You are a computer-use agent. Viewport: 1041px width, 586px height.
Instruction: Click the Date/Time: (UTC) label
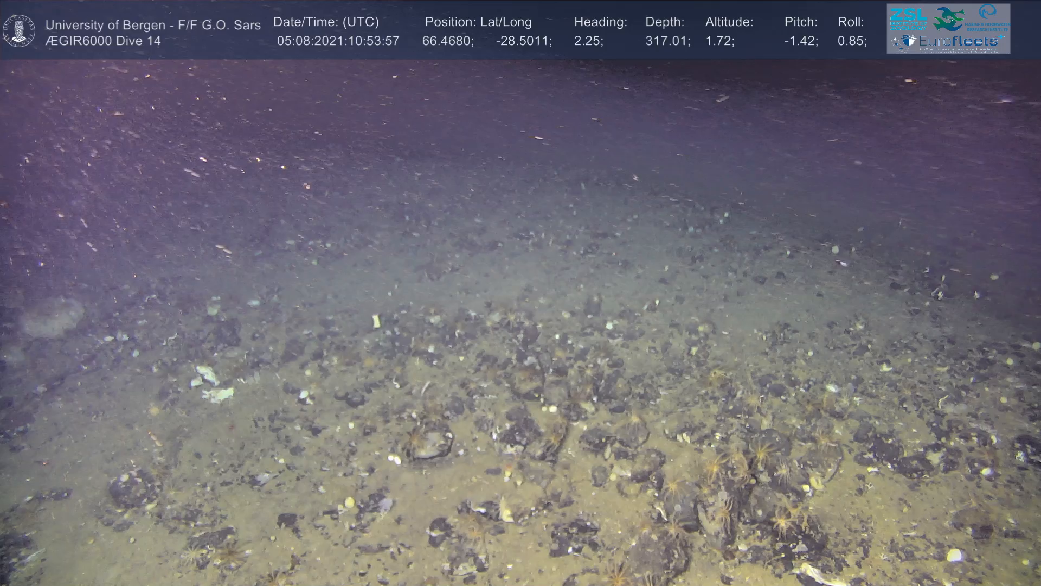(326, 22)
